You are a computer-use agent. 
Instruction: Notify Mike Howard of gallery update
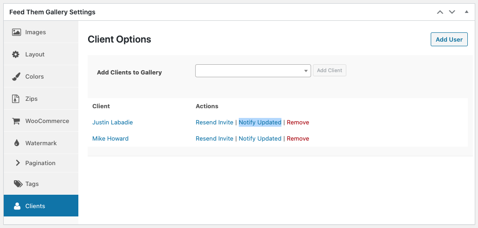[x=260, y=138]
